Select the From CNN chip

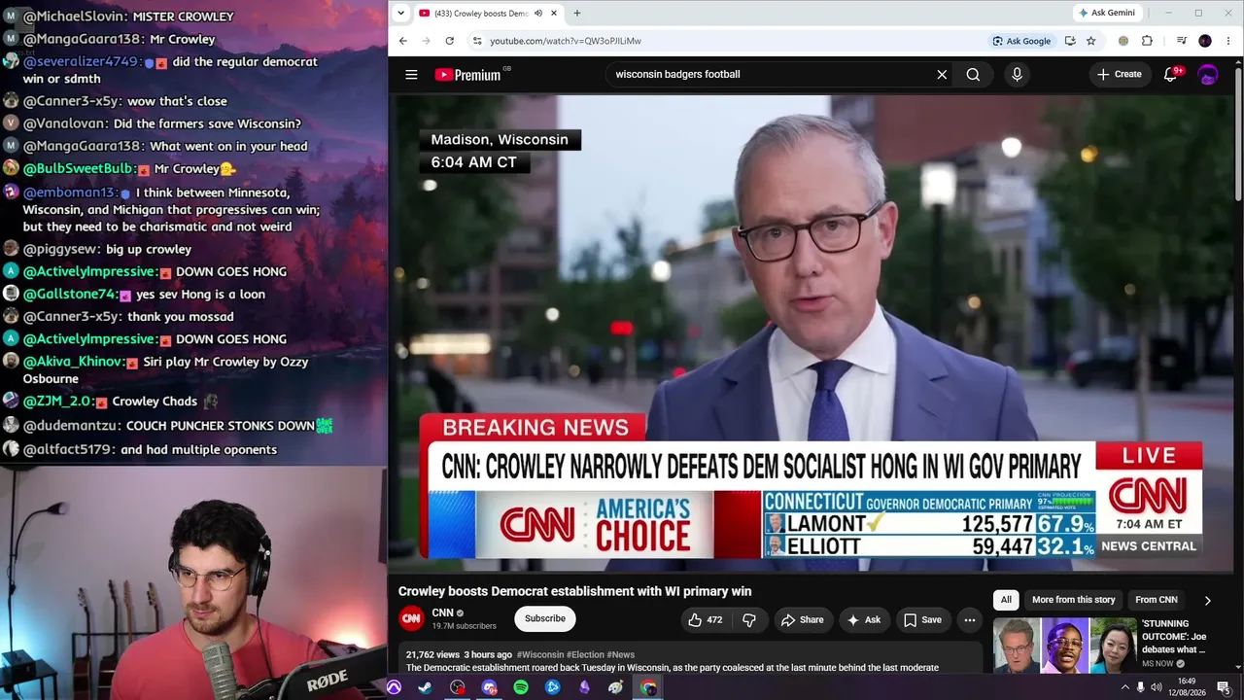coord(1157,600)
